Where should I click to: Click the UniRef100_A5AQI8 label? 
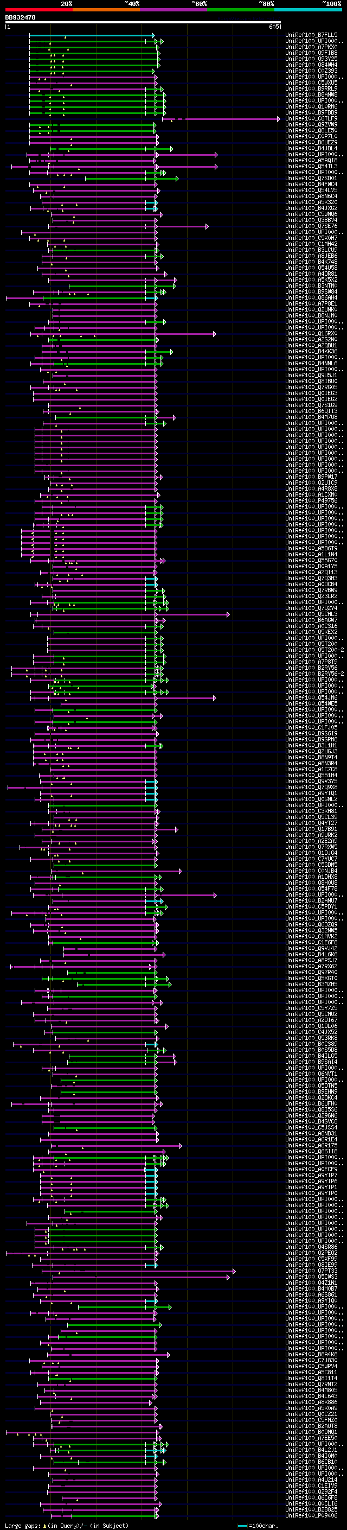(x=311, y=161)
